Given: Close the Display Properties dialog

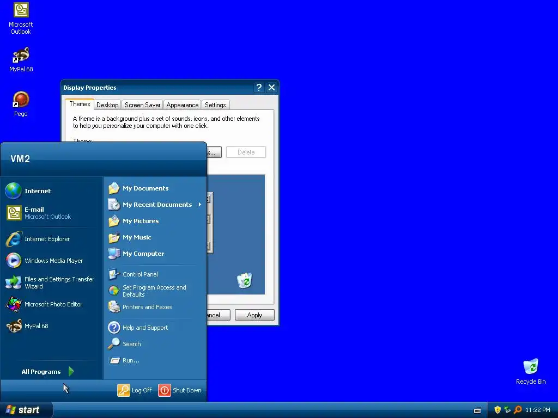Looking at the screenshot, I should pos(271,88).
